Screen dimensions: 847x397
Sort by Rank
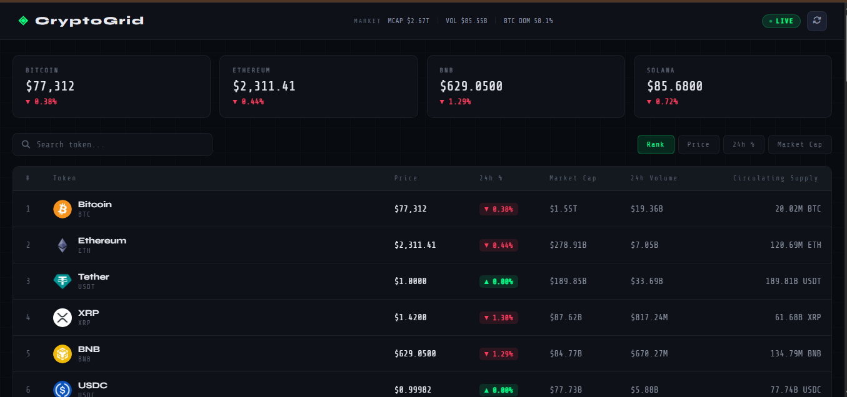pyautogui.click(x=656, y=144)
